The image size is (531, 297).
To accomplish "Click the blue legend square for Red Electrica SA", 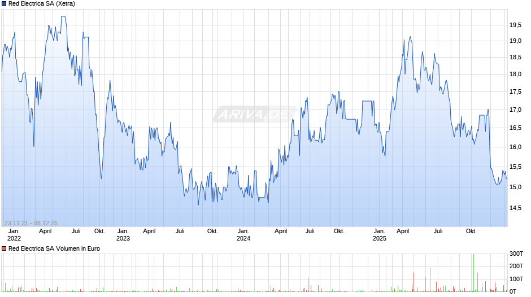I will point(4,4).
